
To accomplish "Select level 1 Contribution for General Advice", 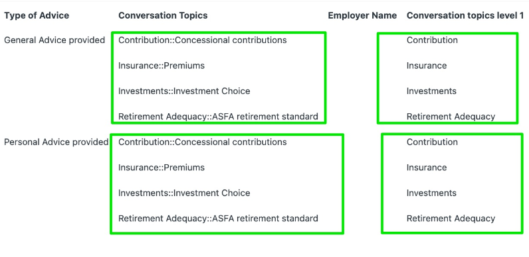I will (x=432, y=40).
